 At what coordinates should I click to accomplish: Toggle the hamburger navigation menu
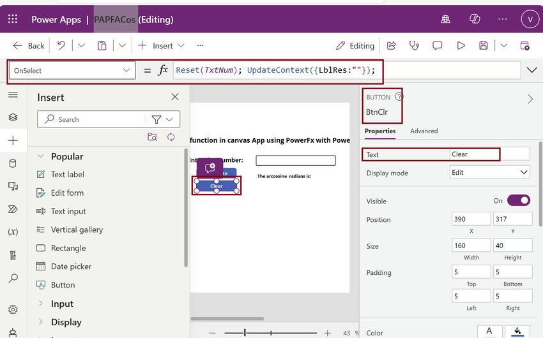click(13, 94)
